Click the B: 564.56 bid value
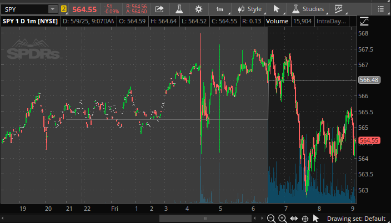391x223 pixels. pyautogui.click(x=137, y=7)
